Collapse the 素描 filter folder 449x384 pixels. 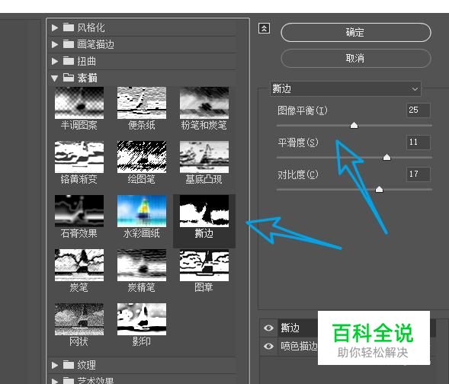click(x=54, y=78)
